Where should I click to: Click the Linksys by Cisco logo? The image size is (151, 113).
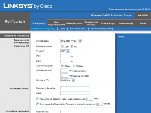[28, 6]
